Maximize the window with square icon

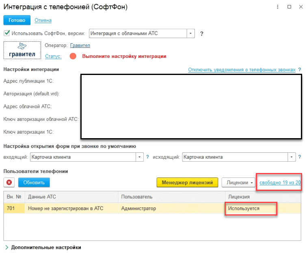[289, 7]
